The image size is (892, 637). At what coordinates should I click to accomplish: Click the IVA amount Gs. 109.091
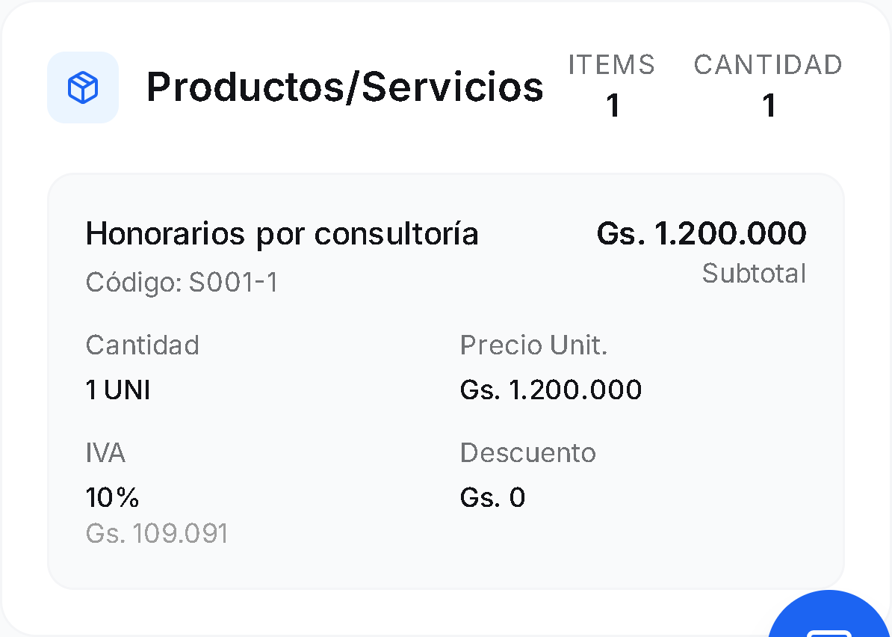point(157,533)
